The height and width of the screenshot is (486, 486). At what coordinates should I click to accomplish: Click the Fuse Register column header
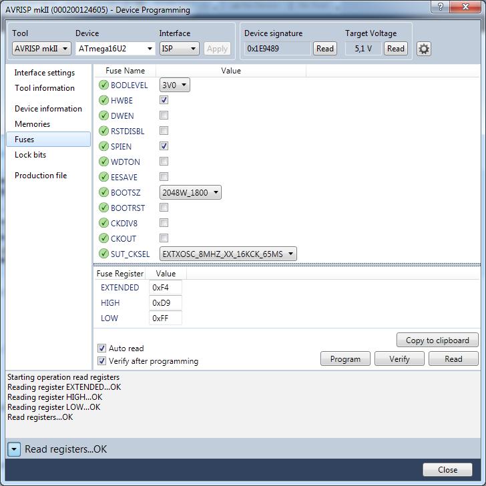click(x=120, y=274)
